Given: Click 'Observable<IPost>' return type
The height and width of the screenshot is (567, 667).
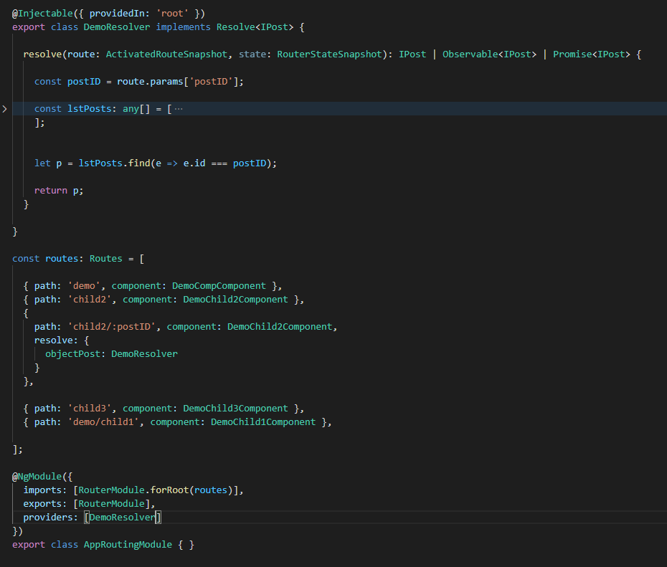Looking at the screenshot, I should pyautogui.click(x=490, y=54).
